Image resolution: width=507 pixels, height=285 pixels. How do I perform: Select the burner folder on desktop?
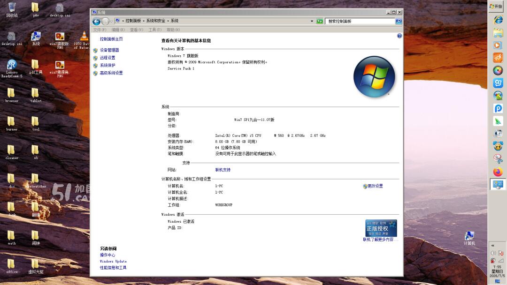(x=12, y=124)
